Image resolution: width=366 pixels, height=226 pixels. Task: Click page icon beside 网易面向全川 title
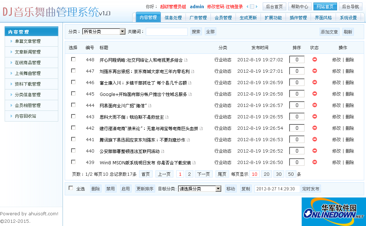pyautogui.click(x=150, y=106)
